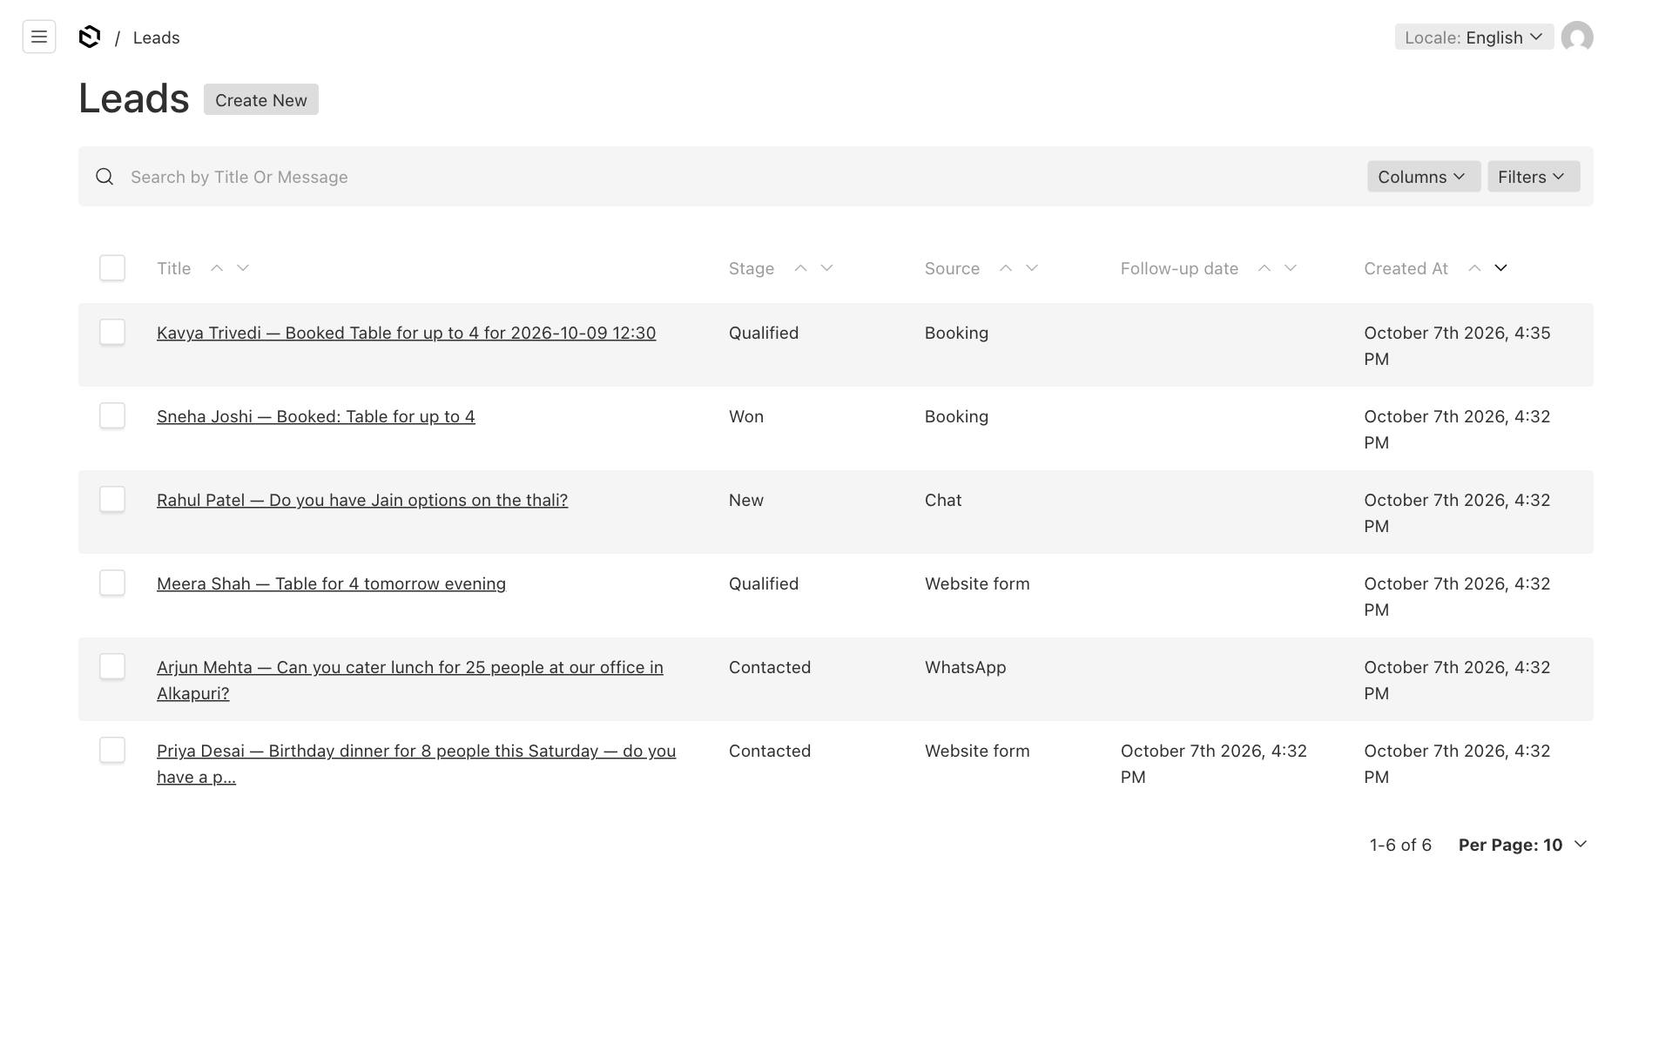
Task: Sort Follow-up date ascending
Action: (1264, 268)
